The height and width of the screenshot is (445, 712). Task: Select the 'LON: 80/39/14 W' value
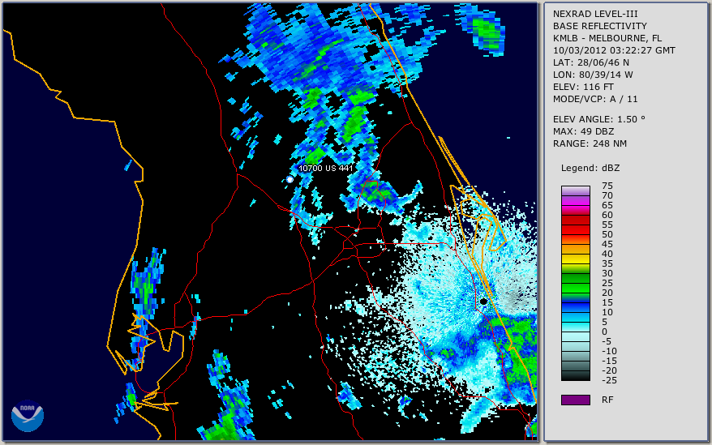(593, 75)
